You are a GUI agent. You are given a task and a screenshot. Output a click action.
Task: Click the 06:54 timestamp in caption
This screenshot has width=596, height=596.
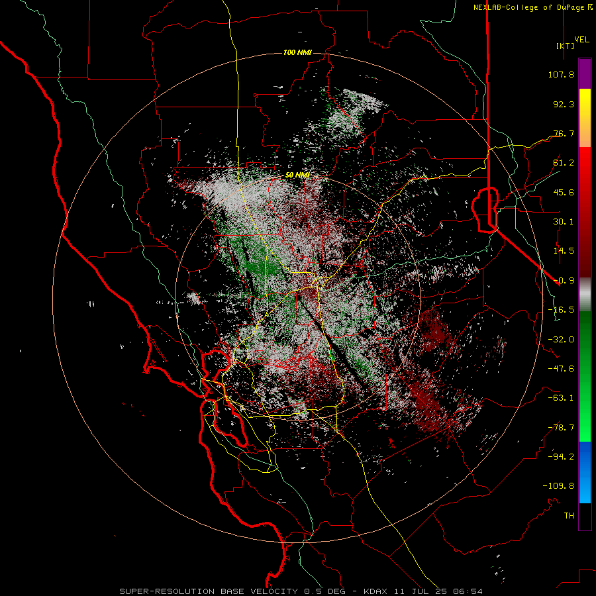tap(470, 591)
